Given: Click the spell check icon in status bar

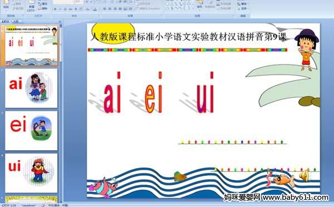Looking at the screenshot, I should coord(43,205).
